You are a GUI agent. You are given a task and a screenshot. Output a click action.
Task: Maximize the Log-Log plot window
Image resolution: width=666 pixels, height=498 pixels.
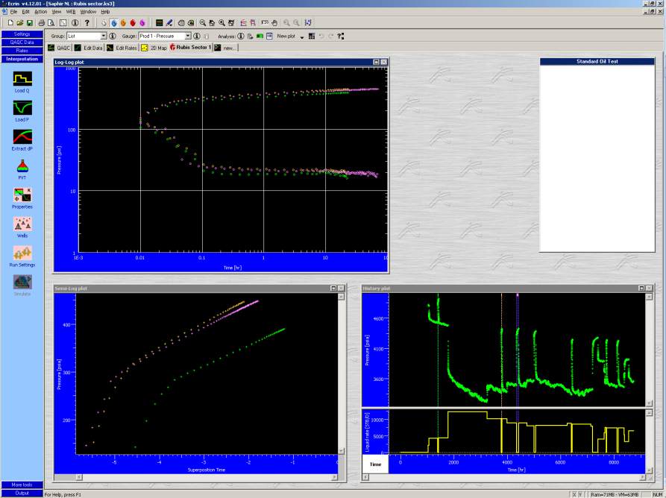tap(375, 62)
